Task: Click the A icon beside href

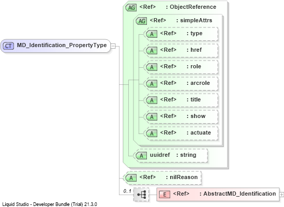Action: pyautogui.click(x=152, y=51)
